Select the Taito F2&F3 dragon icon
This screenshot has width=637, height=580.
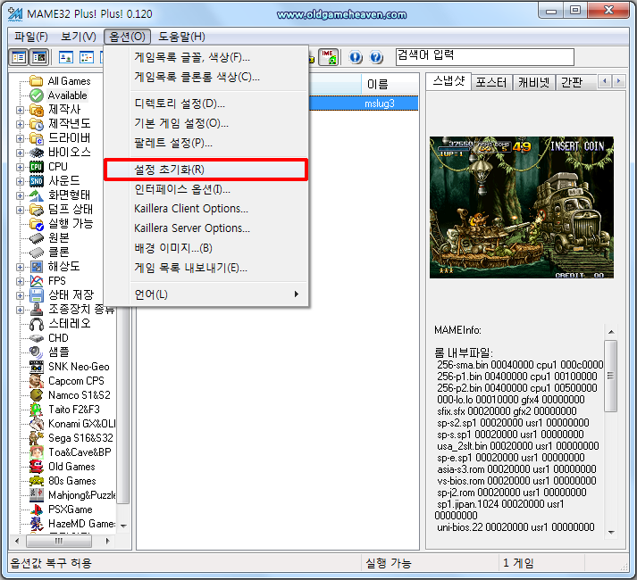point(37,410)
